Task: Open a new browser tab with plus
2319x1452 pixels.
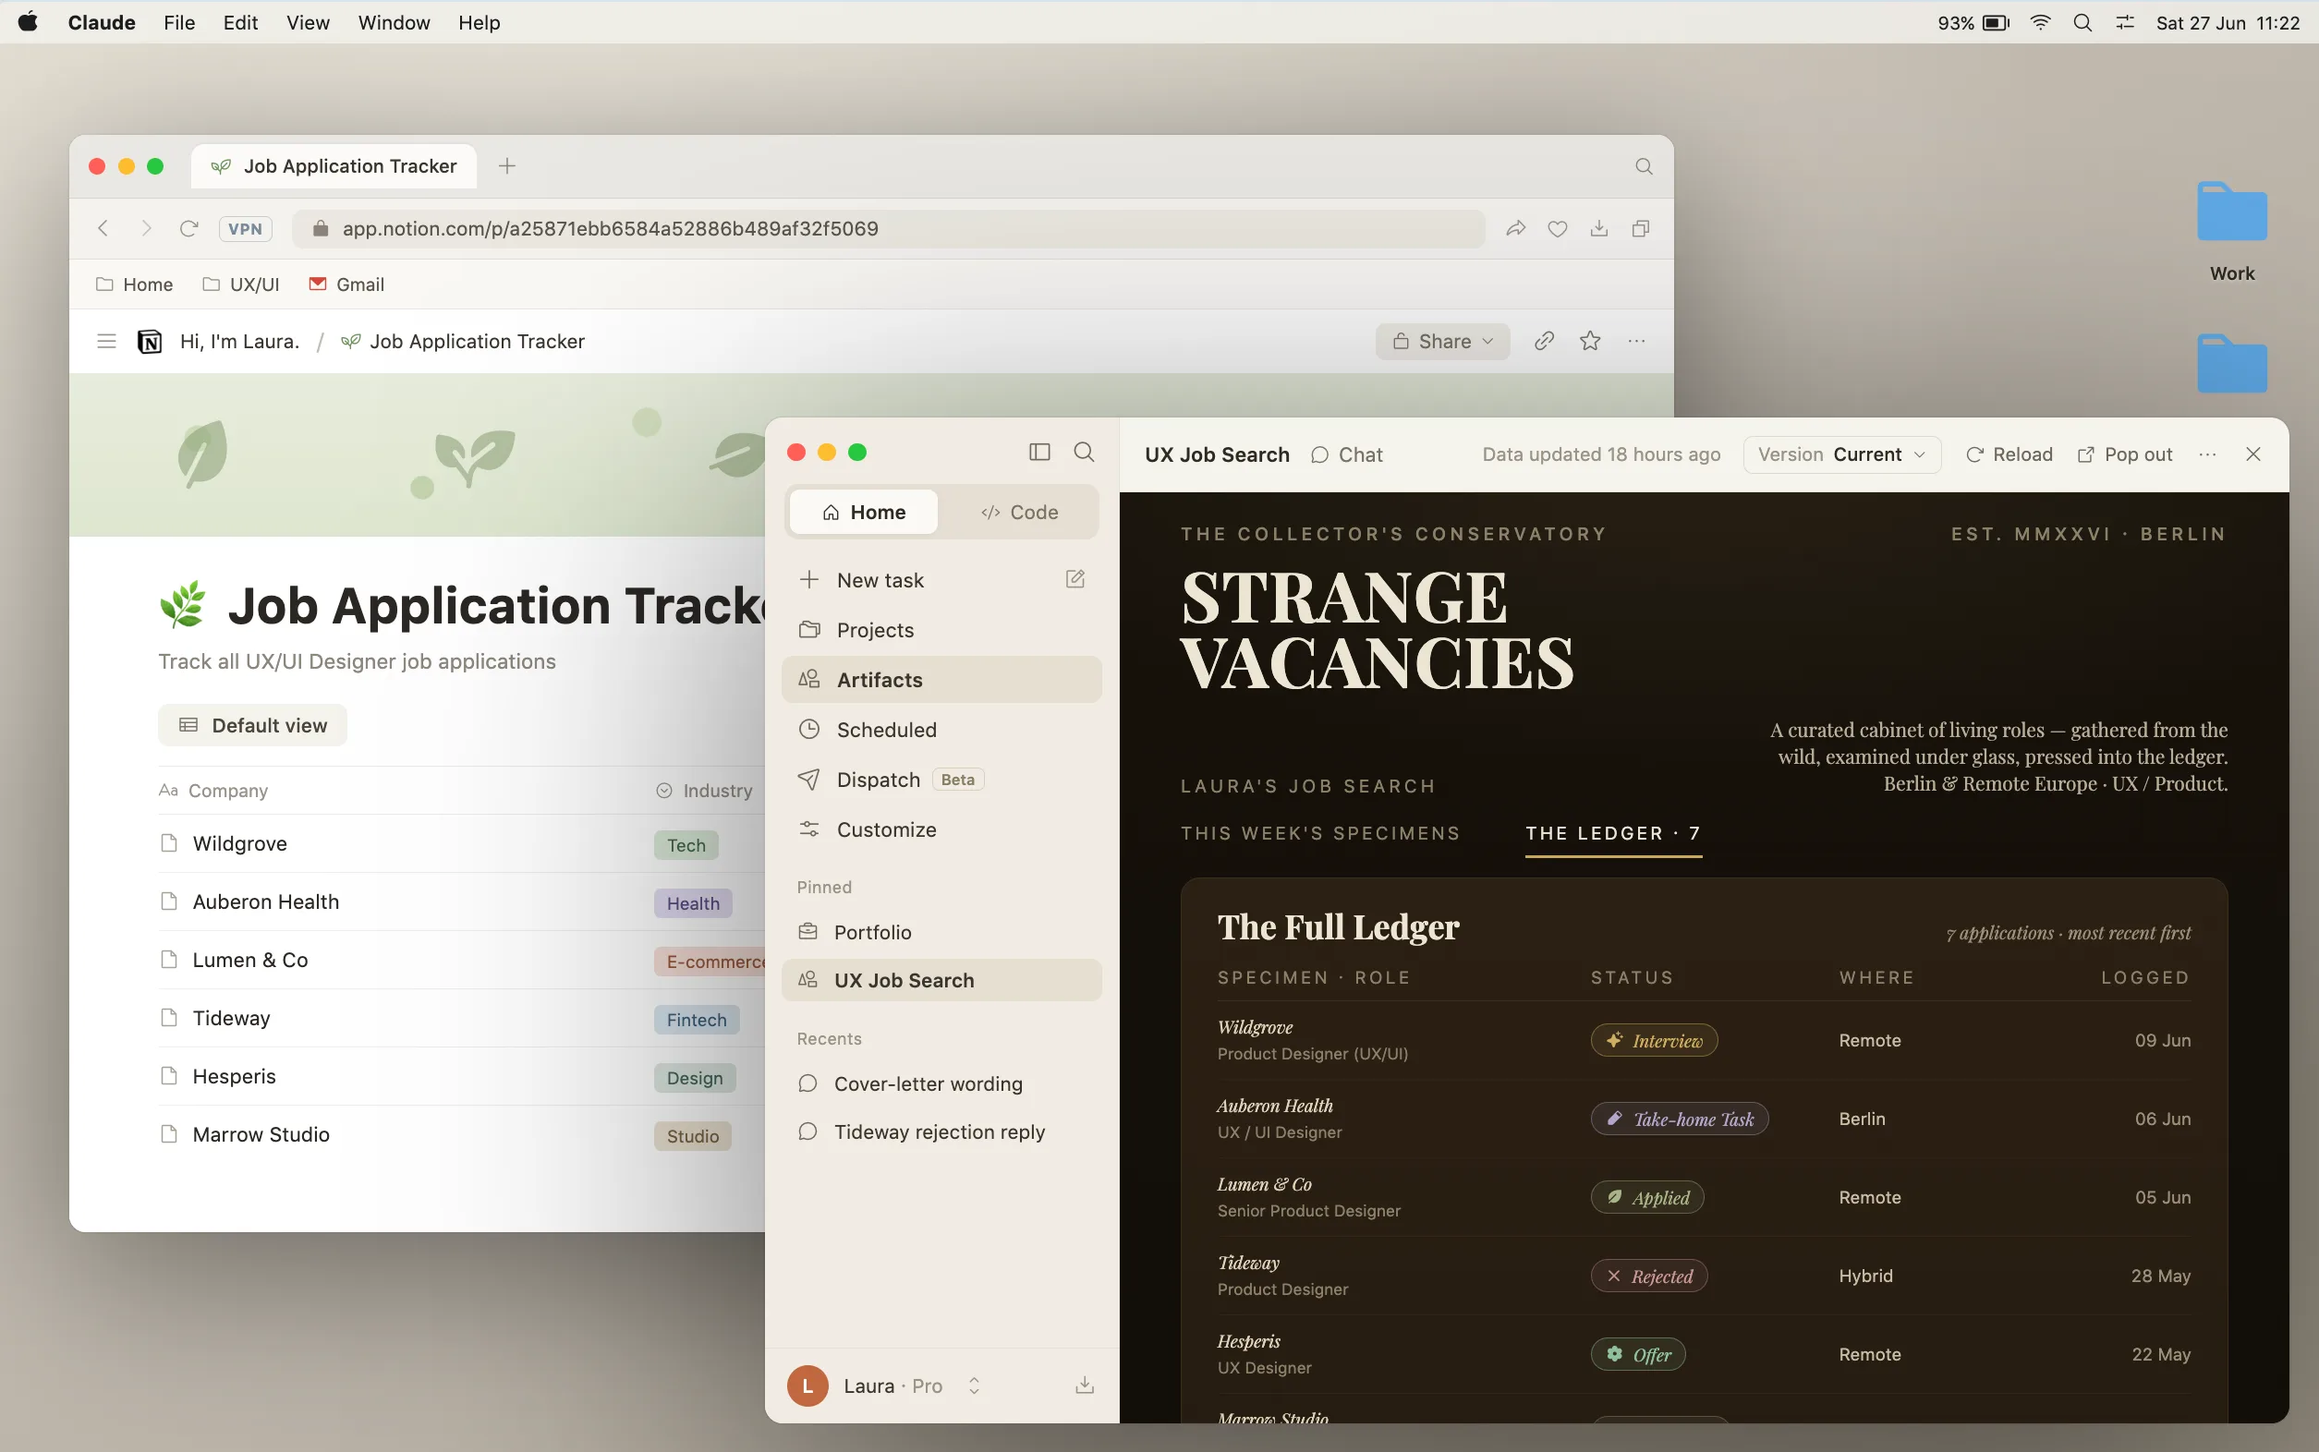Action: click(x=507, y=166)
